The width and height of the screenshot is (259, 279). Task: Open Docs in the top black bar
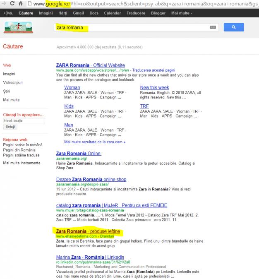coord(94,13)
